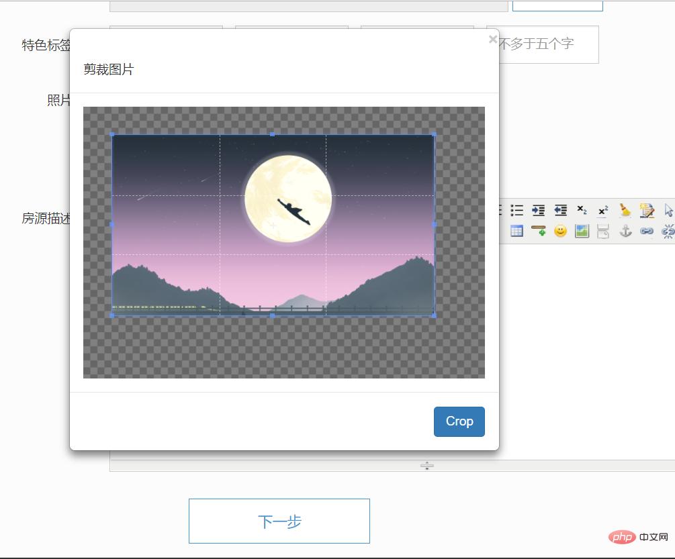Select the anchor icon in the editor toolbar
Screen dimensions: 675x559
pos(625,230)
